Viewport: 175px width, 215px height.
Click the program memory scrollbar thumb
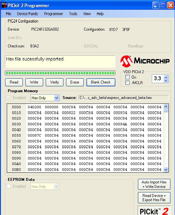[166, 111]
